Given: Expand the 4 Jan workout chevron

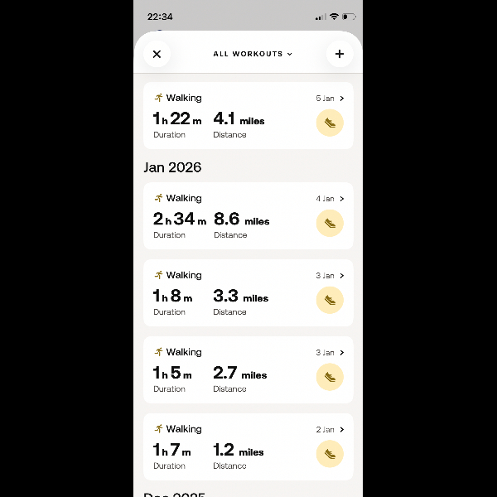Looking at the screenshot, I should (342, 199).
